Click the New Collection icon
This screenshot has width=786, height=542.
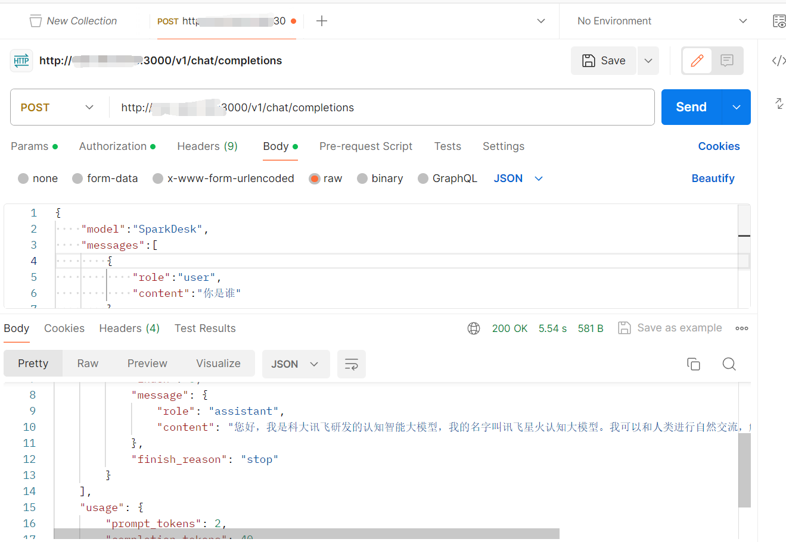pos(36,21)
